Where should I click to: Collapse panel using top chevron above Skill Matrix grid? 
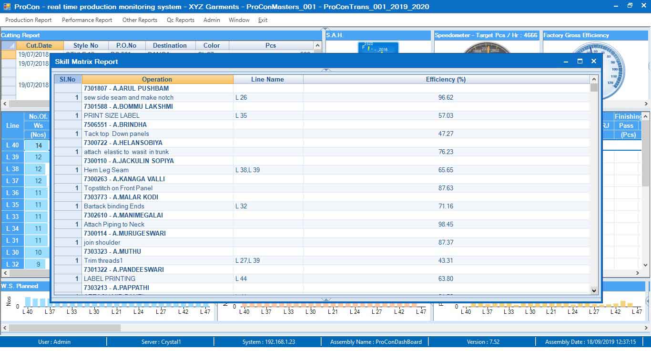(326, 70)
